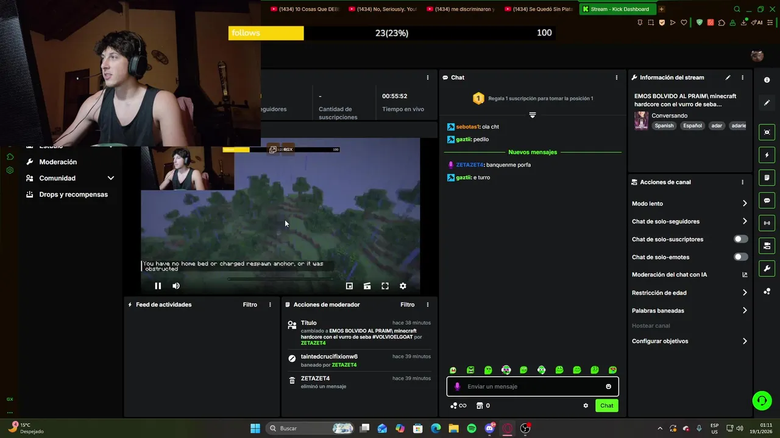Viewport: 780px width, 438px height.
Task: Open stream preview settings gear
Action: tap(403, 286)
